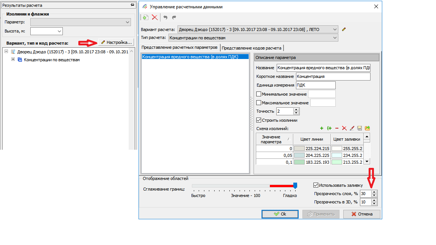Screen dimensions: 436x245
Task: Switch to Представление кодов расчета tab
Action: tap(252, 48)
